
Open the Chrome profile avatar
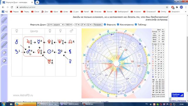pos(181,7)
